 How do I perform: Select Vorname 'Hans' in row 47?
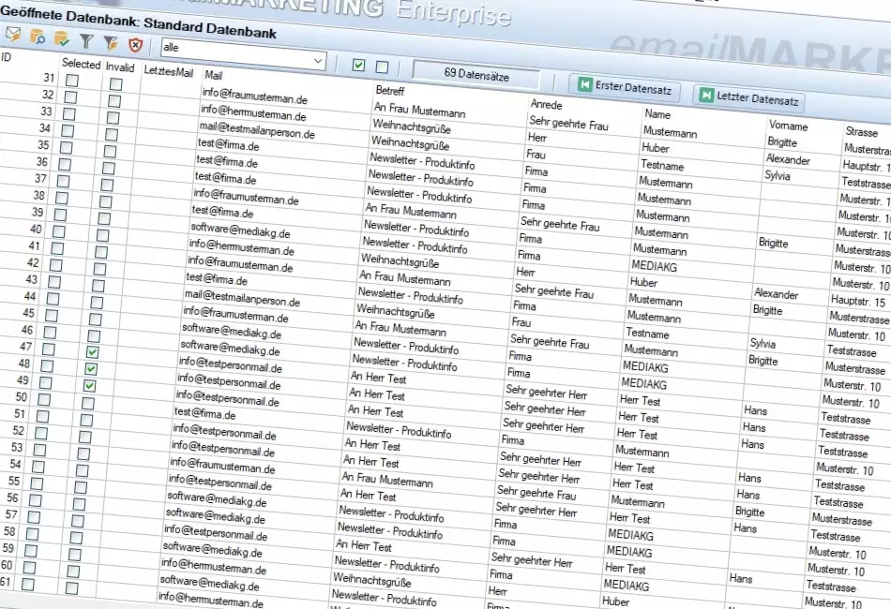(755, 409)
